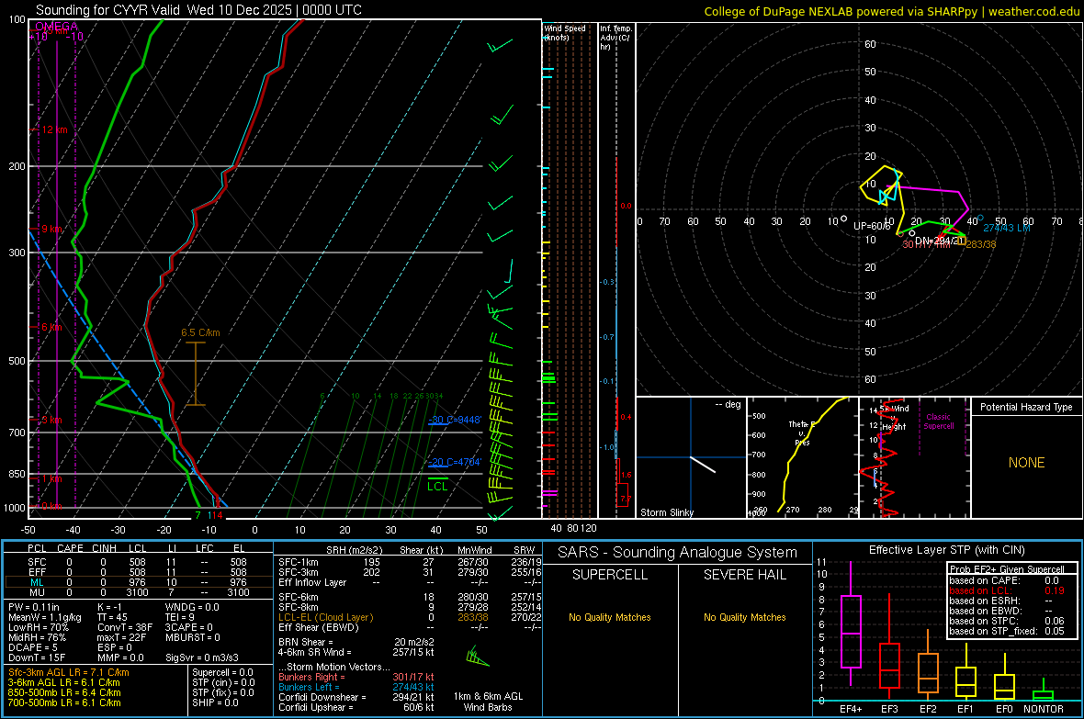Click the sounding title for CYYR
Image resolution: width=1084 pixels, height=719 pixels.
coord(198,10)
